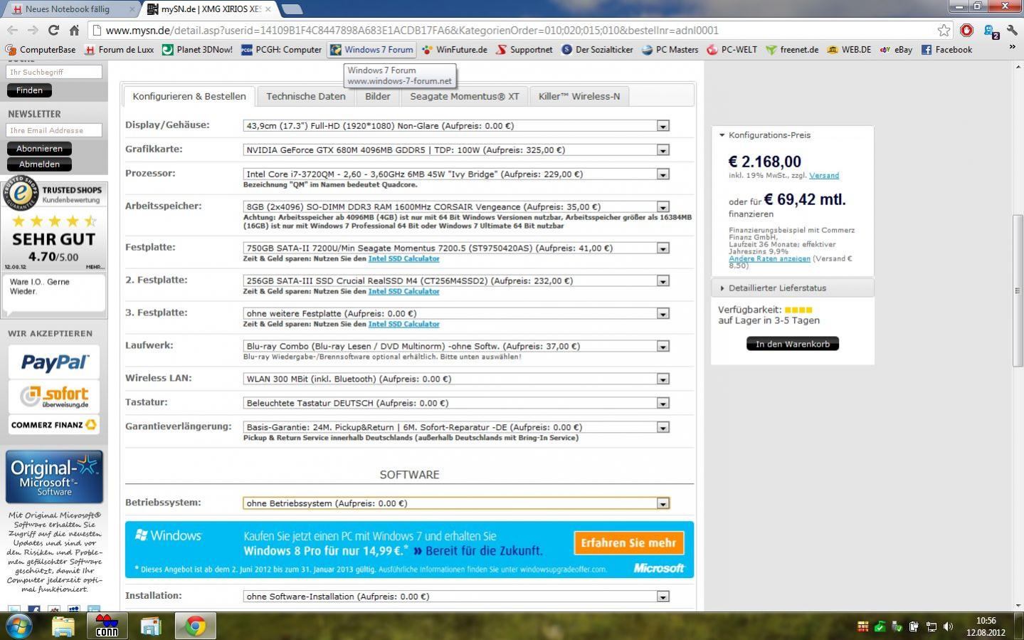Click the browser Forward arrow
The width and height of the screenshot is (1024, 640).
33,30
